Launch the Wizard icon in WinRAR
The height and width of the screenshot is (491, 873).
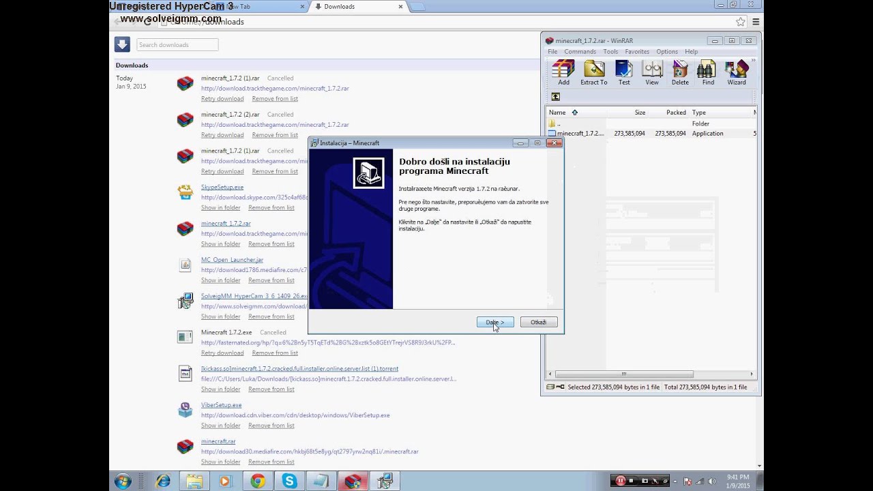[736, 69]
